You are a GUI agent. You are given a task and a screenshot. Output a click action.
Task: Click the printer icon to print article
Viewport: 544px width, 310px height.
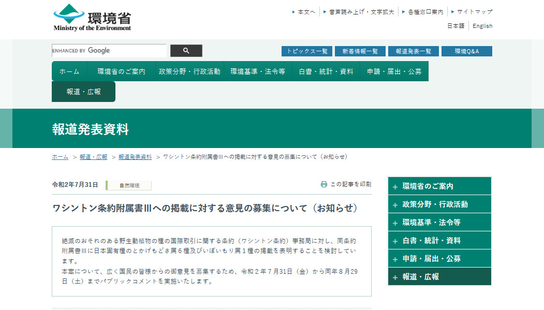point(324,184)
